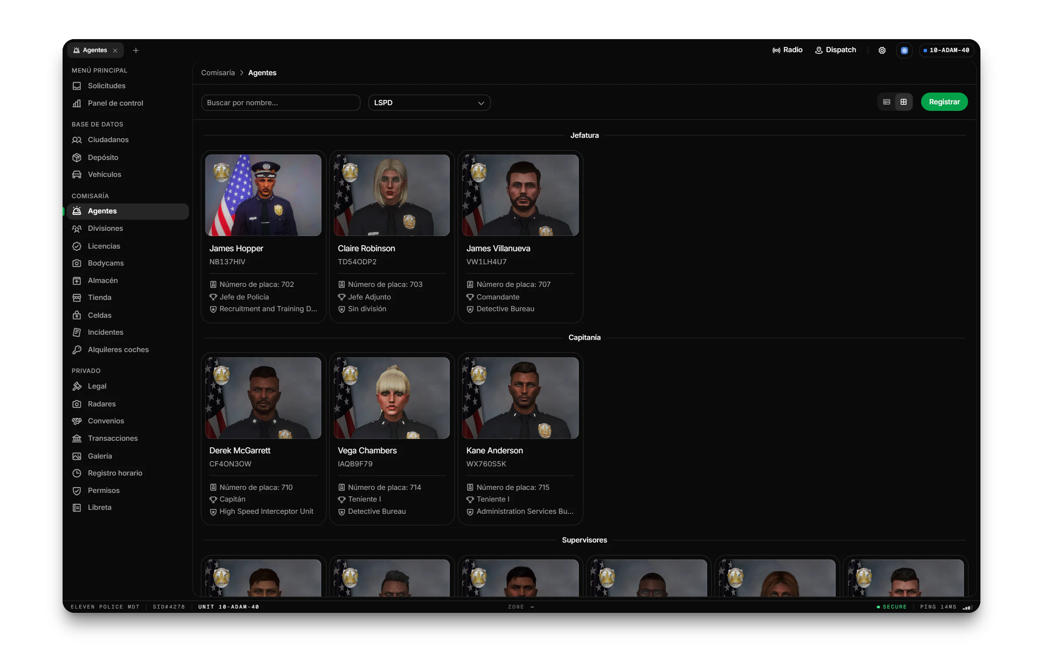Image resolution: width=1043 pixels, height=652 pixels.
Task: Open Vega Chambers' portrait thumbnail
Action: click(x=392, y=398)
